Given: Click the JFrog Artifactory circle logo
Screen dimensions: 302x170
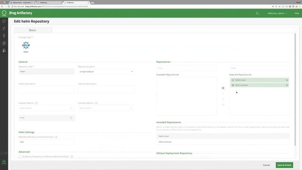Looking at the screenshot, I should pyautogui.click(x=4, y=13).
